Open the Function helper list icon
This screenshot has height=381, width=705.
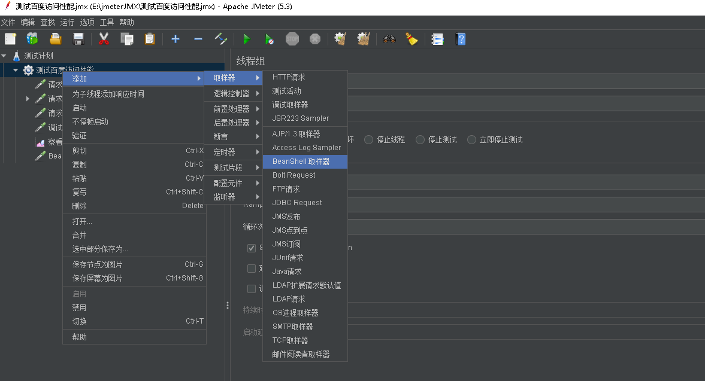point(437,39)
